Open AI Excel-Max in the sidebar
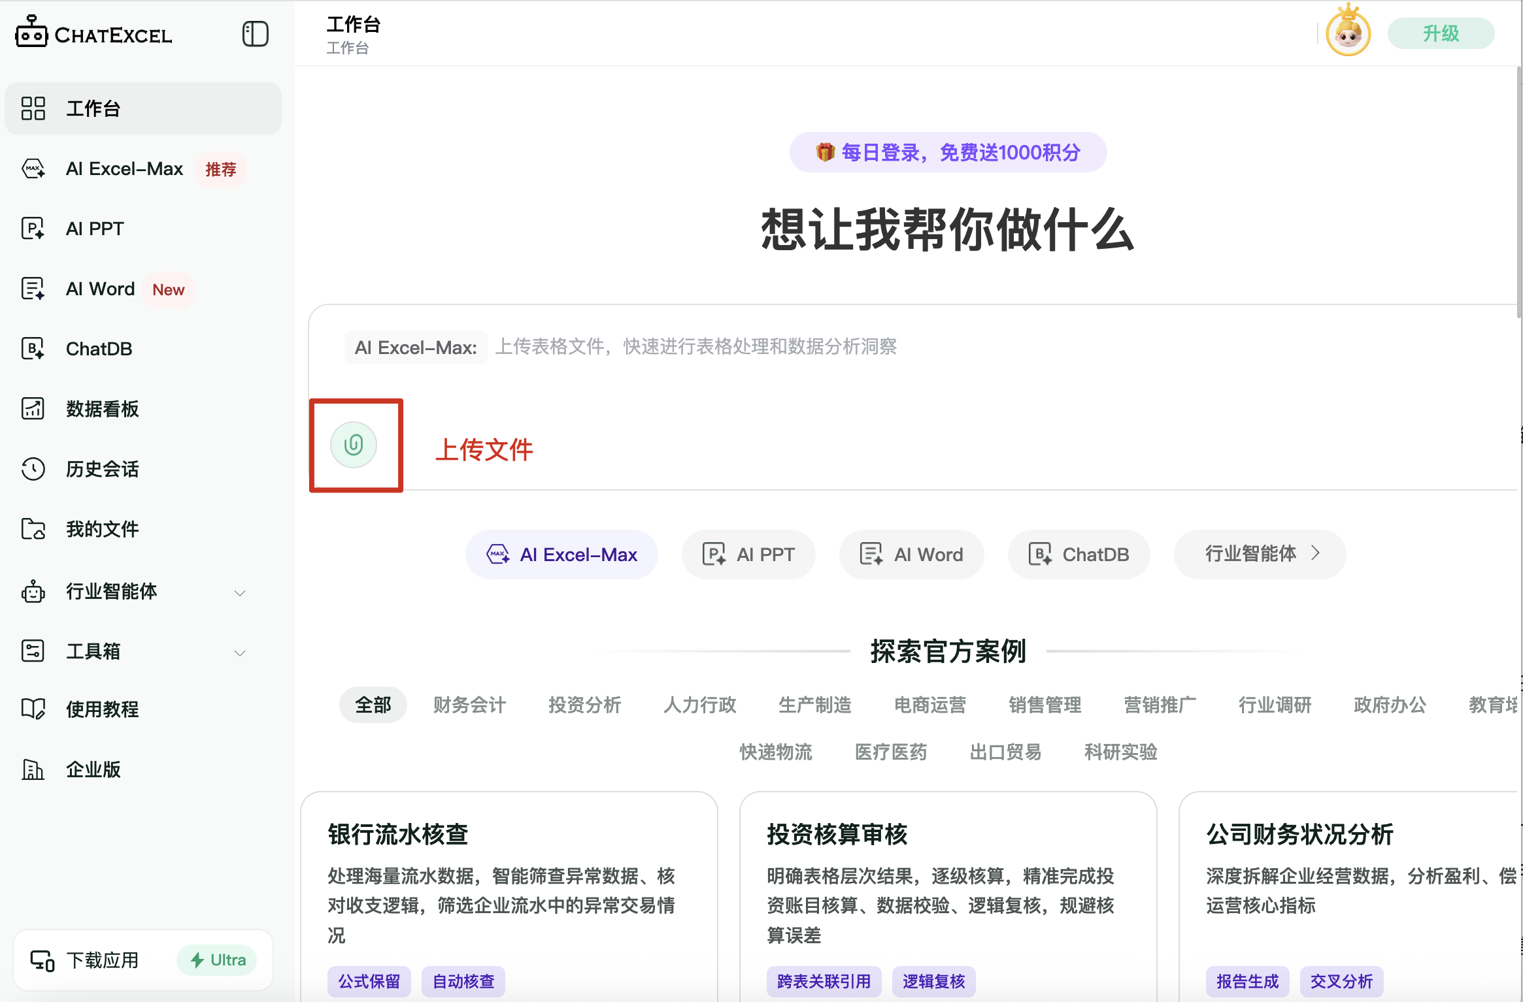This screenshot has height=1002, width=1523. click(143, 169)
